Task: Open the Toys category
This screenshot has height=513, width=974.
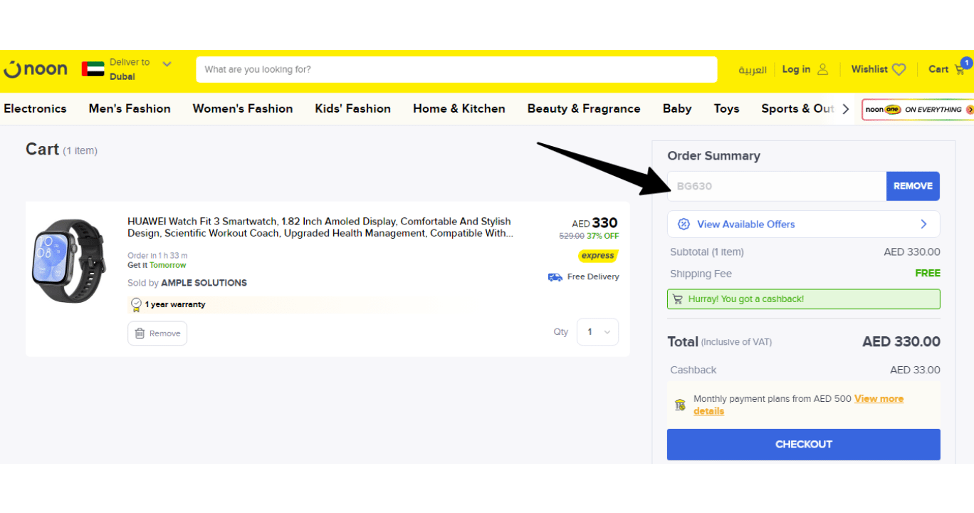Action: [727, 108]
